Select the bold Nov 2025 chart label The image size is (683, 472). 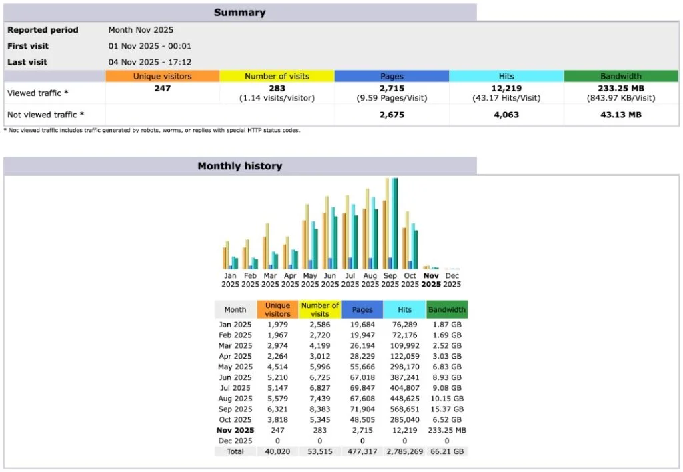click(431, 280)
